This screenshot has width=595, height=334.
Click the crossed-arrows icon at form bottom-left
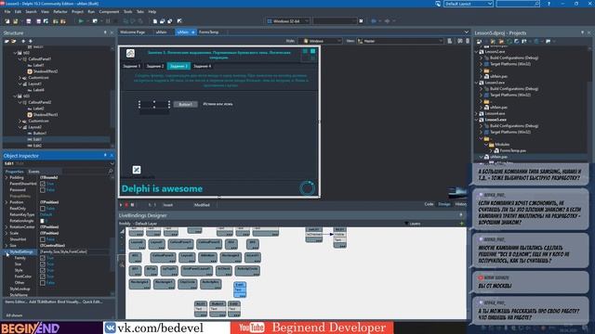(137, 170)
